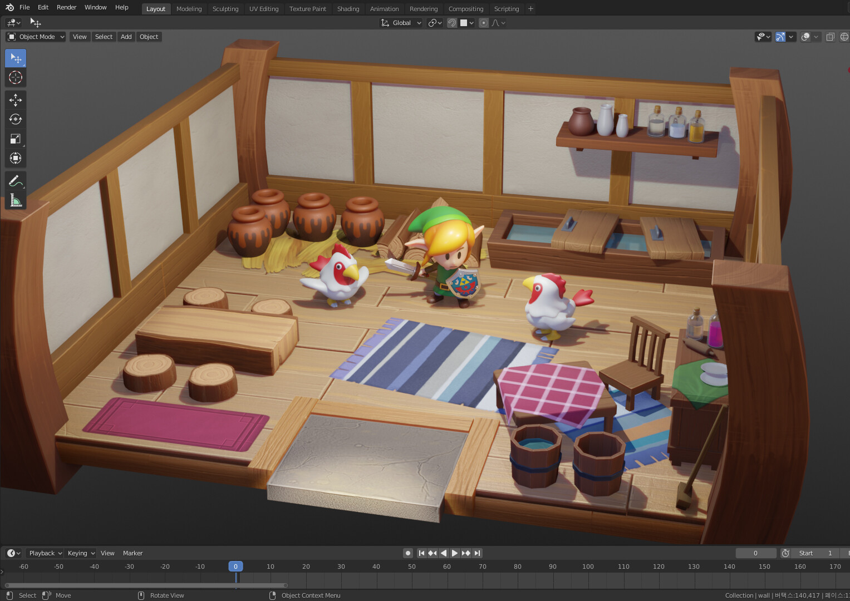Image resolution: width=850 pixels, height=601 pixels.
Task: Open the Render menu
Action: click(67, 7)
